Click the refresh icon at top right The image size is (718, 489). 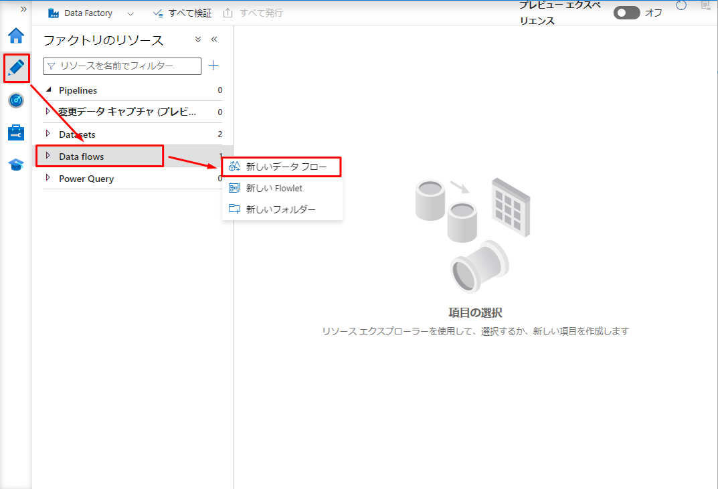pyautogui.click(x=681, y=6)
